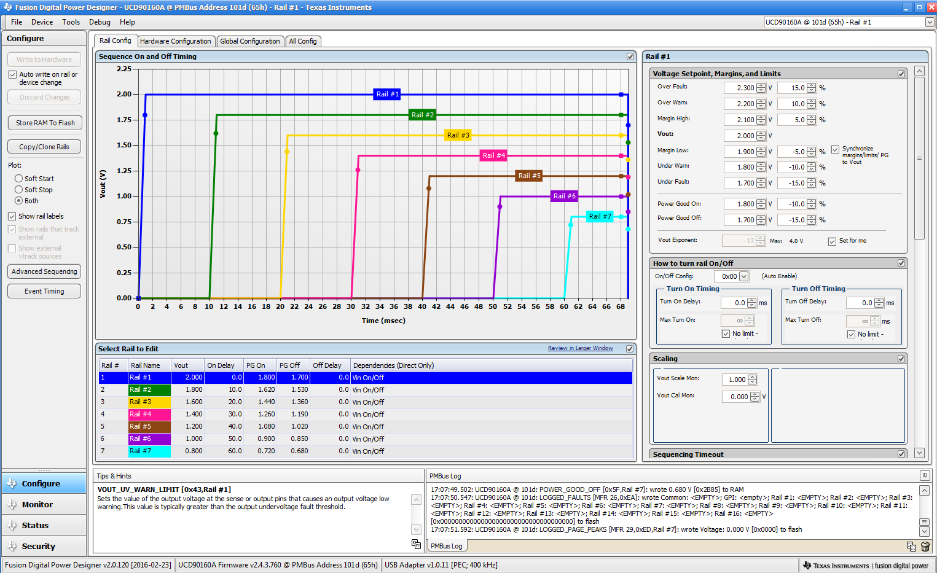The width and height of the screenshot is (937, 573).
Task: Copy PMBus Log contents with the copy icon
Action: [x=911, y=546]
